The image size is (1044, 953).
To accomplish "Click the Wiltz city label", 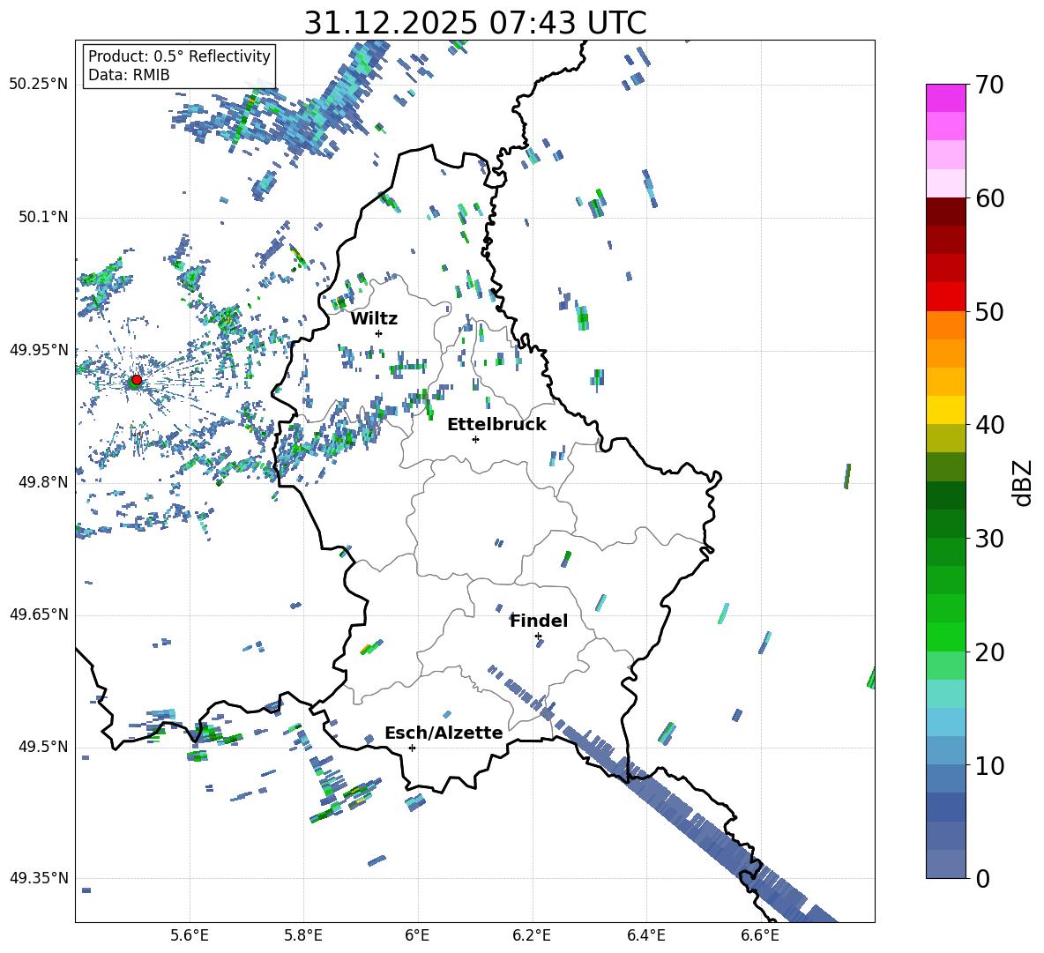I will (x=374, y=319).
